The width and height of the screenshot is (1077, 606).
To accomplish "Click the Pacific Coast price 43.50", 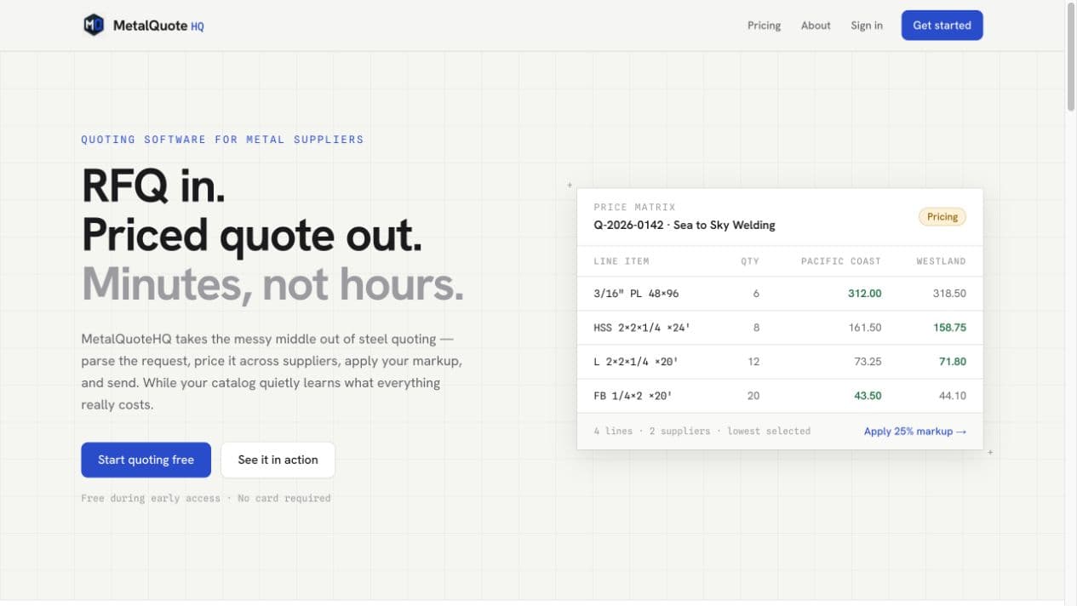I will tap(868, 396).
